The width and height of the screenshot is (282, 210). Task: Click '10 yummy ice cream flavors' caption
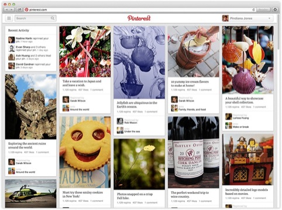click(190, 83)
